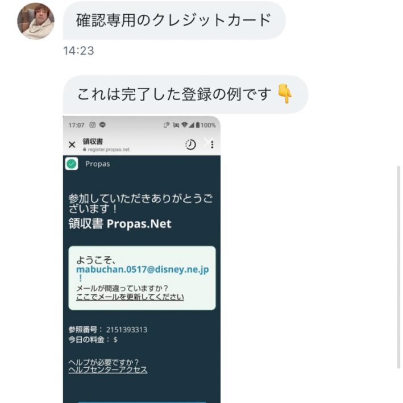Click the lock icon beside register.propas.net
The height and width of the screenshot is (403, 403).
pyautogui.click(x=85, y=149)
